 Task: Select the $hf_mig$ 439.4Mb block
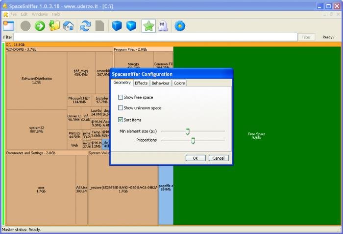click(x=81, y=73)
